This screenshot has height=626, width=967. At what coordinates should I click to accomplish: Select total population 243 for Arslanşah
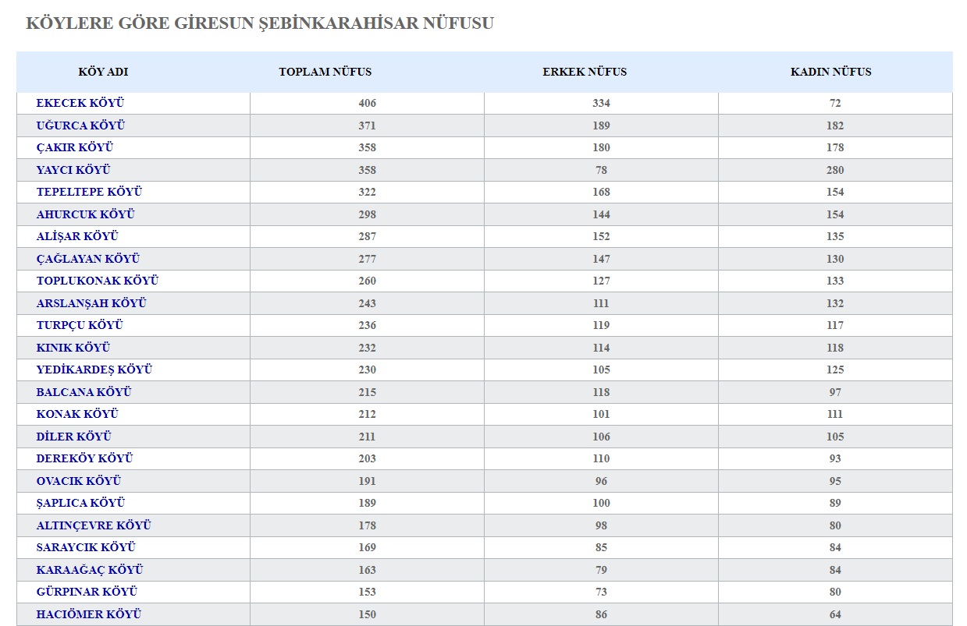[x=368, y=303]
